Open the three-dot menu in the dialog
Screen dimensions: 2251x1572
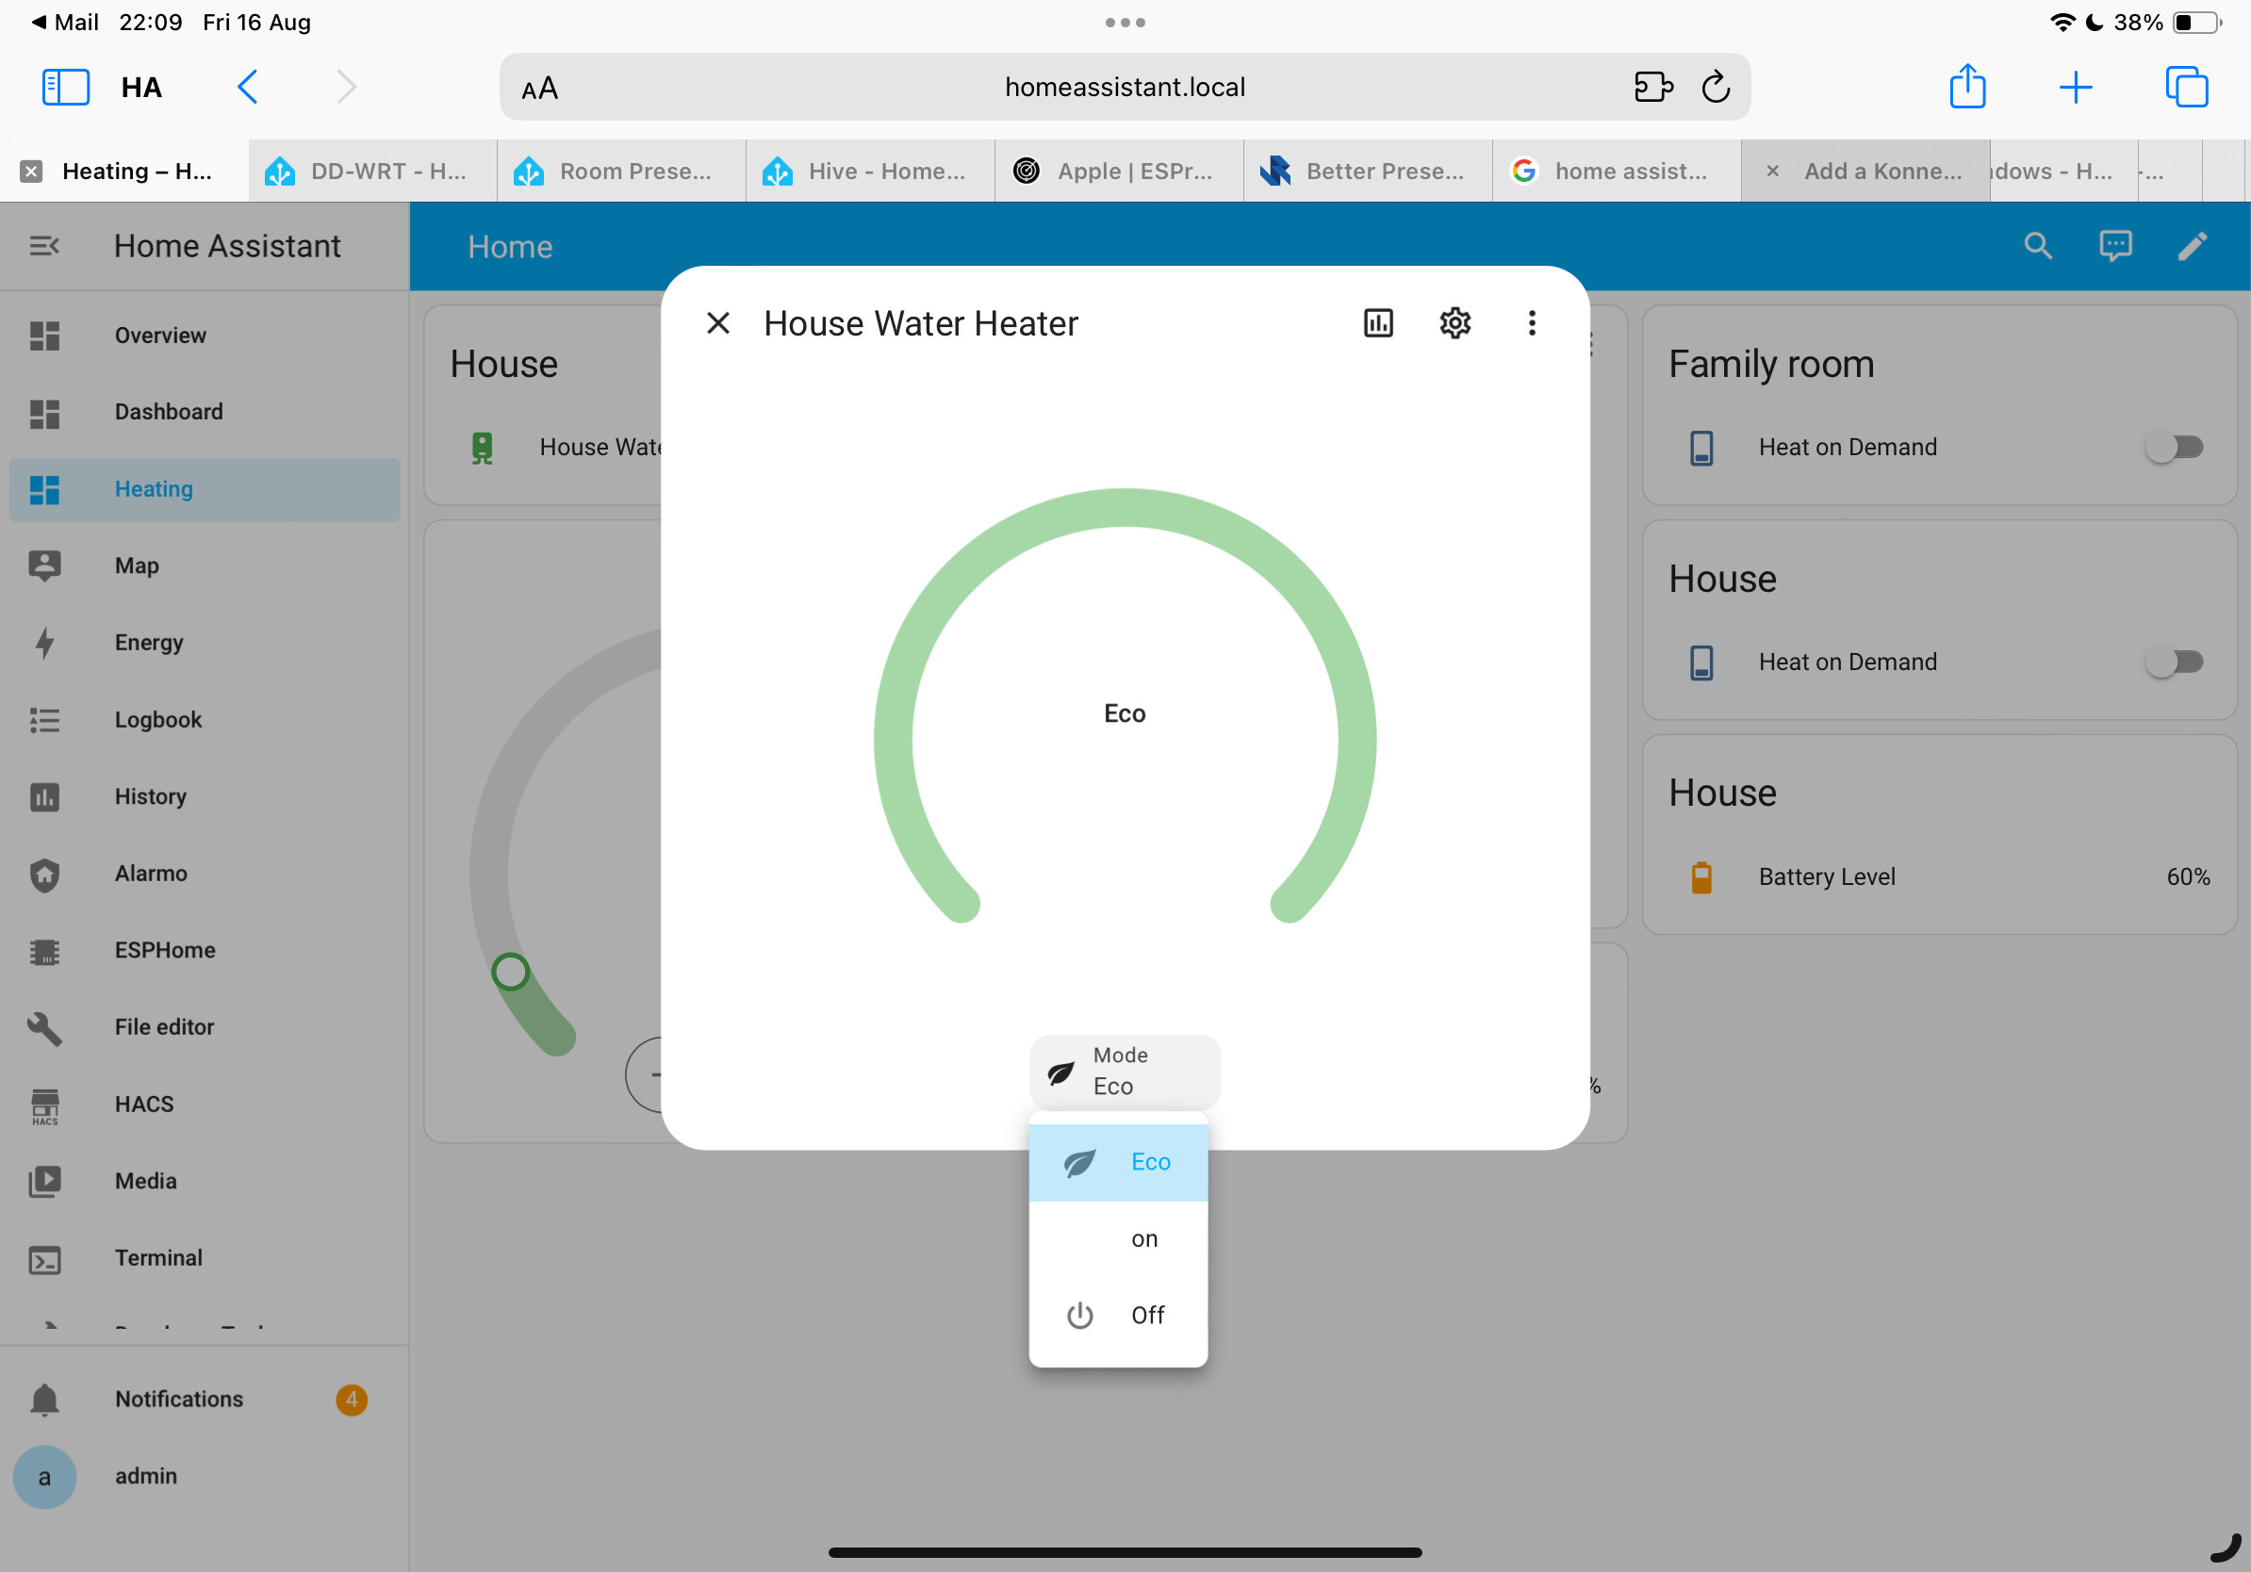click(x=1532, y=322)
